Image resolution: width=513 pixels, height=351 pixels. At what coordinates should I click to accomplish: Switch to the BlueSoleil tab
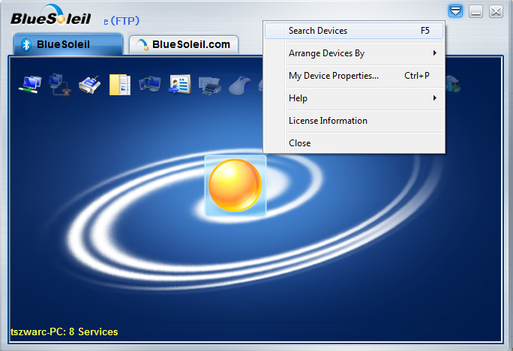tap(68, 44)
